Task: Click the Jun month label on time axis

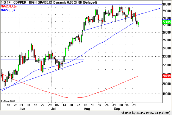Action: [x=22, y=109]
